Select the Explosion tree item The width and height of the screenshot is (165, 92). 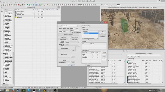[x=7, y=37]
